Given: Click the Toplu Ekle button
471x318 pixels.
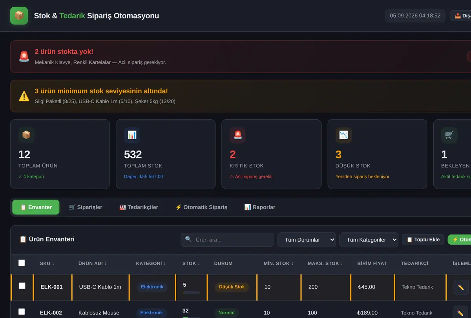Looking at the screenshot, I should coord(423,240).
